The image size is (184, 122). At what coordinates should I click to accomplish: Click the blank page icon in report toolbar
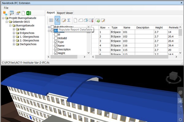coord(75,20)
